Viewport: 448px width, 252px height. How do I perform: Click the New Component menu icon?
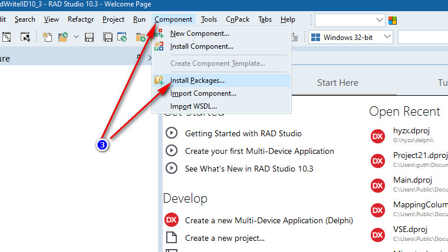click(159, 33)
